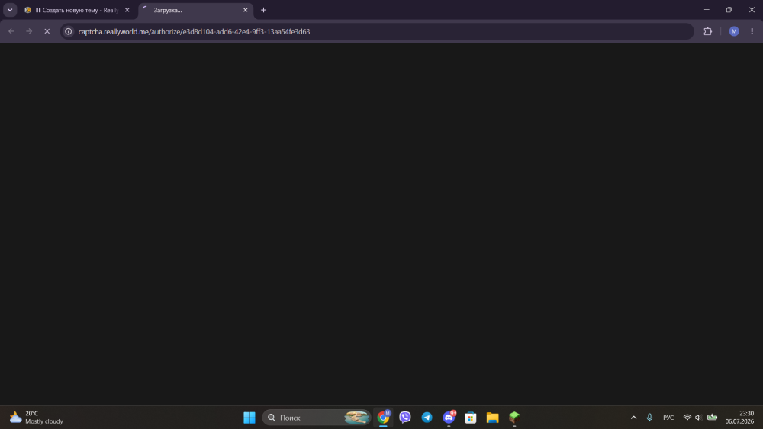
Task: Open the weather widget showing 20°C
Action: [37, 418]
